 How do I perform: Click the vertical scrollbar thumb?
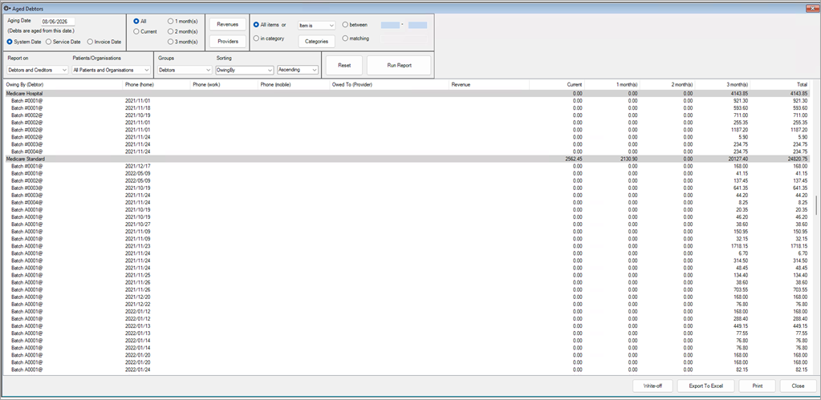click(815, 205)
